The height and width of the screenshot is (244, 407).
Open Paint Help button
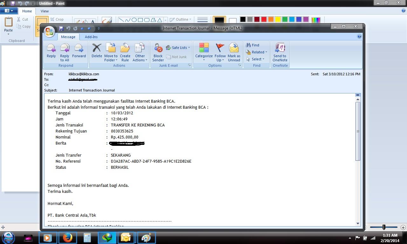click(404, 10)
